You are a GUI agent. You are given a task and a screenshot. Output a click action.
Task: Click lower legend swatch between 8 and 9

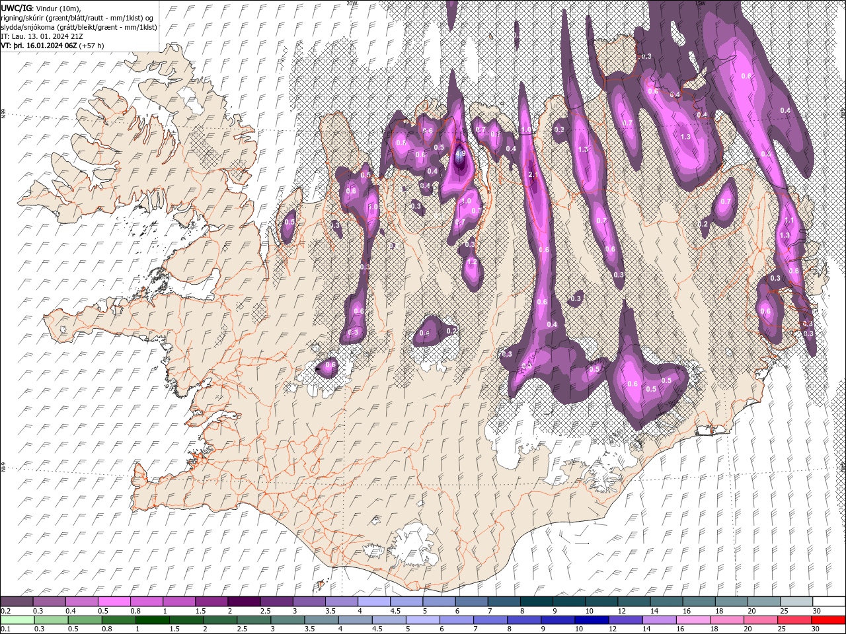click(x=523, y=620)
